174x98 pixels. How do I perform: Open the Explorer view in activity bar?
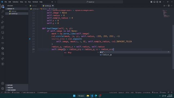tap(2, 6)
